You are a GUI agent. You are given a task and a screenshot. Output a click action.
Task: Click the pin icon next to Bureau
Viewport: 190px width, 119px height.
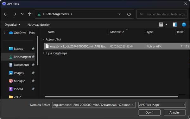tap(33, 49)
